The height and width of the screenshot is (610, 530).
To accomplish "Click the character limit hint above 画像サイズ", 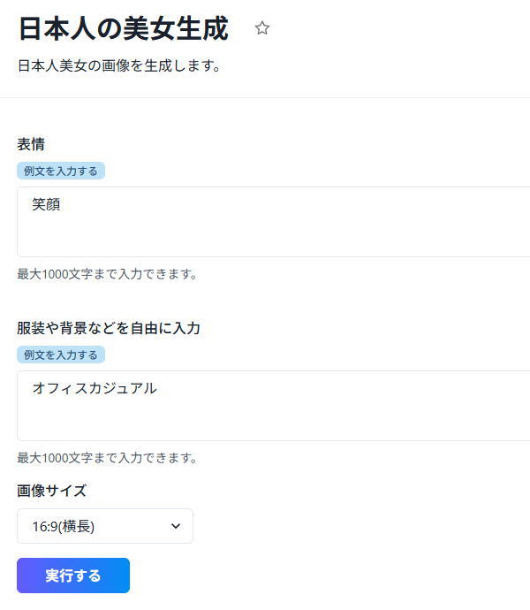I will point(107,458).
